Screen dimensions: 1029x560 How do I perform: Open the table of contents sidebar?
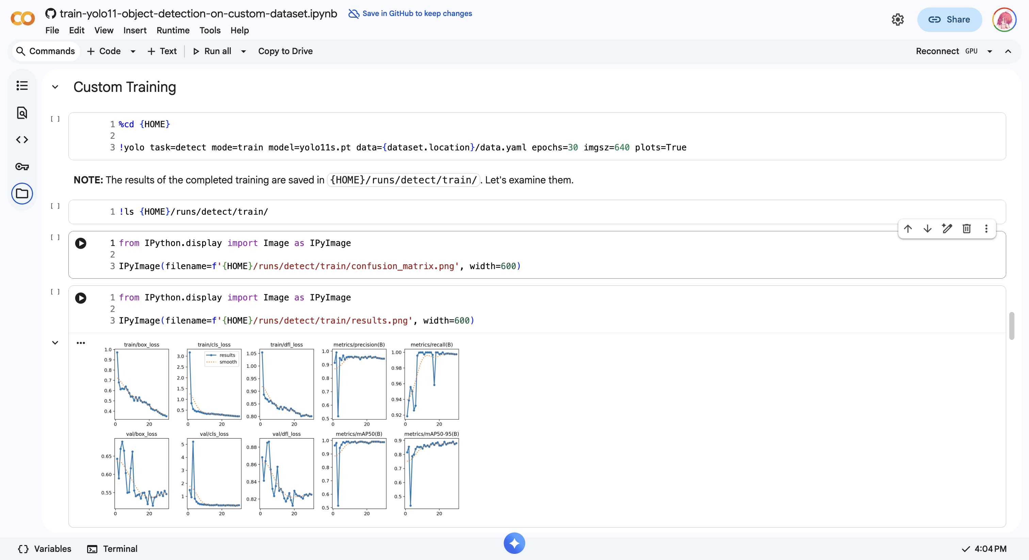coord(22,85)
